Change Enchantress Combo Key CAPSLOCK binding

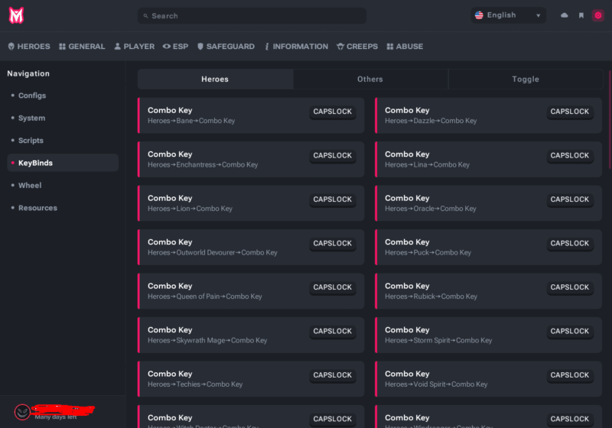pos(333,155)
